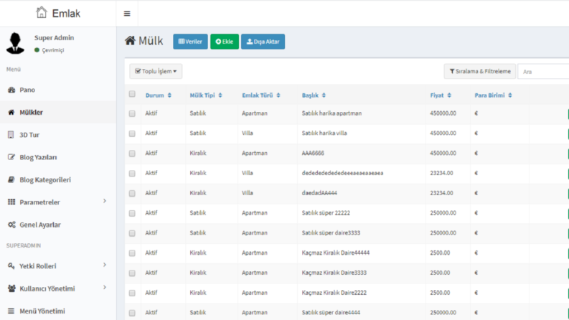Sort by Emlak Türü column arrows
The height and width of the screenshot is (320, 569).
[278, 95]
